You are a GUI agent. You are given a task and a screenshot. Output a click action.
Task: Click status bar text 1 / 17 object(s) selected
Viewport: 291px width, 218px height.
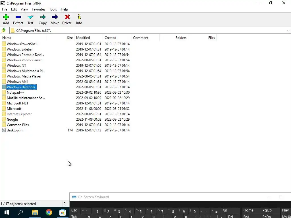point(18,204)
